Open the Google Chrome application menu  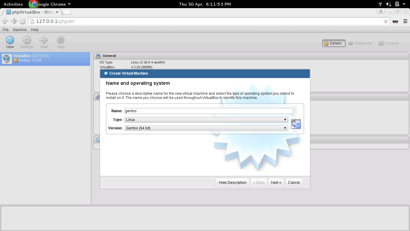[50, 4]
